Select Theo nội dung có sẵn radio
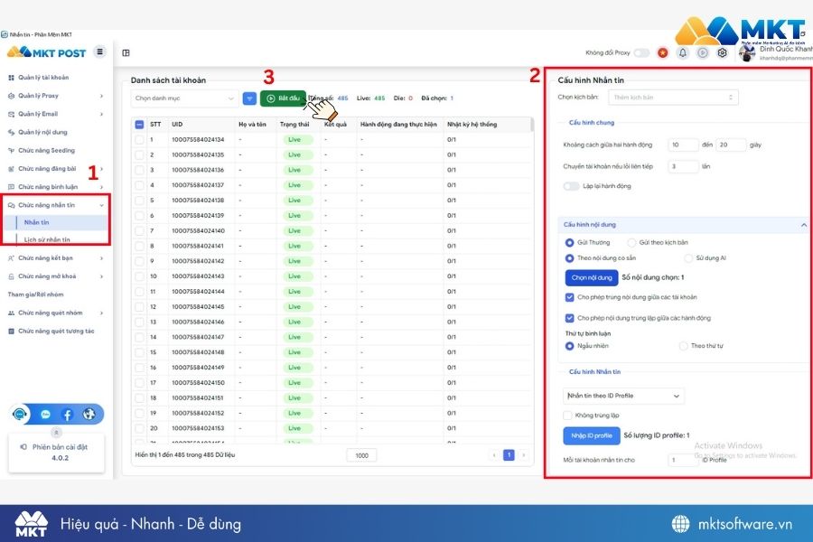The height and width of the screenshot is (542, 813). 569,258
